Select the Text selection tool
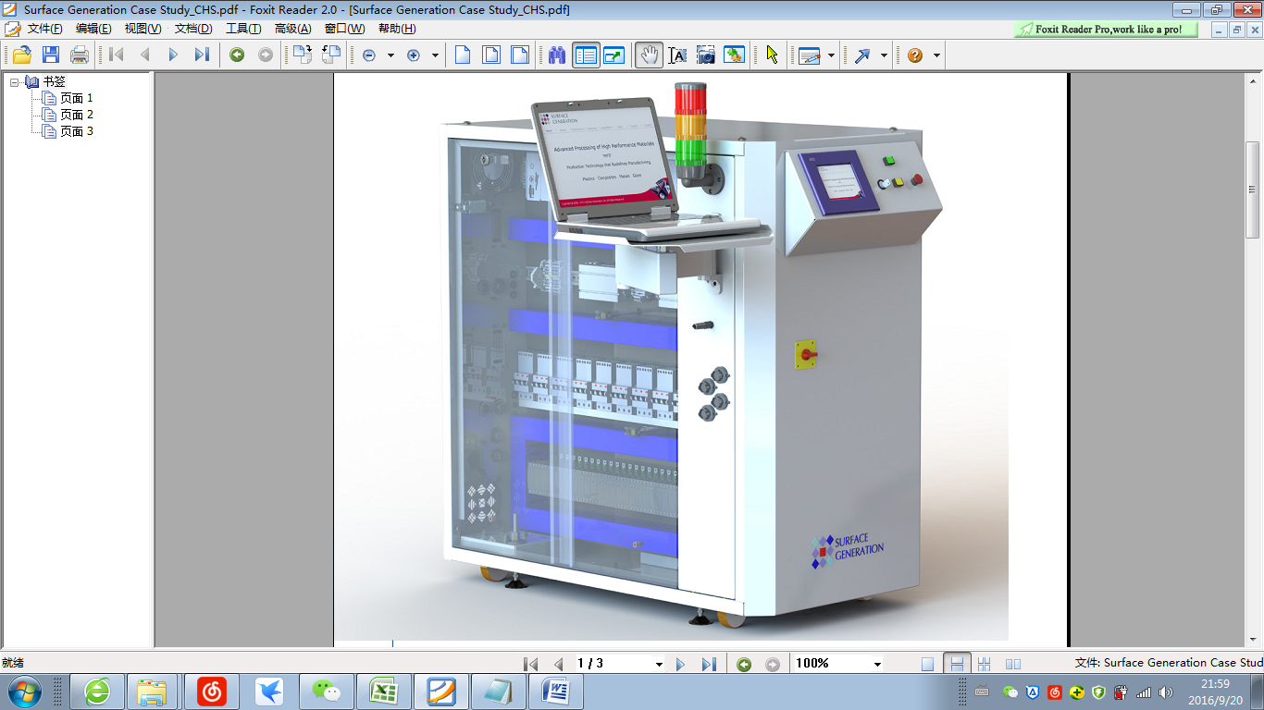 [677, 55]
